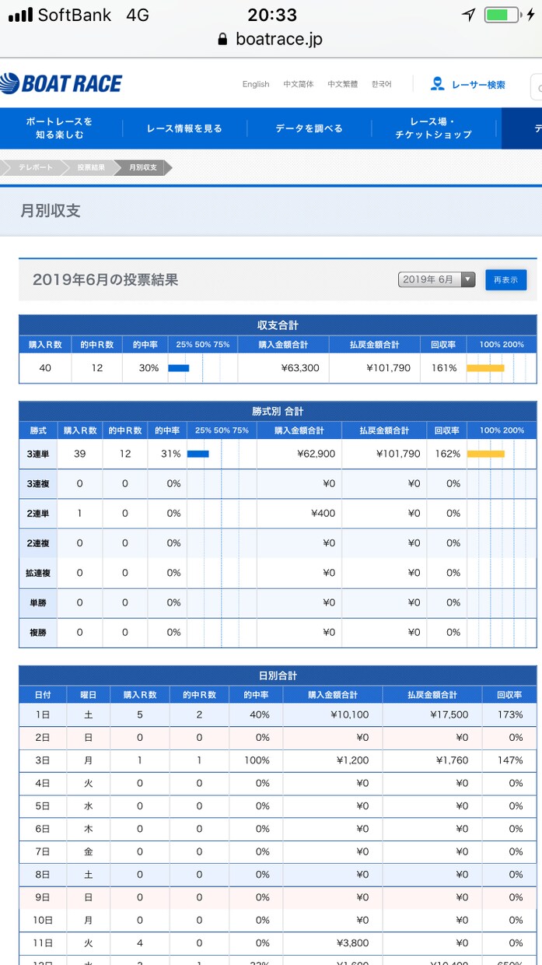Open the 2019年 6月 month dropdown
The width and height of the screenshot is (542, 965).
coord(436,279)
